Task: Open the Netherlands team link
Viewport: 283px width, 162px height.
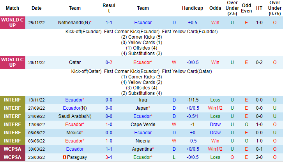Action: [73, 23]
